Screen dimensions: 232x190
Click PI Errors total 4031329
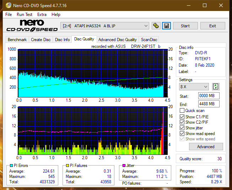click(47, 182)
